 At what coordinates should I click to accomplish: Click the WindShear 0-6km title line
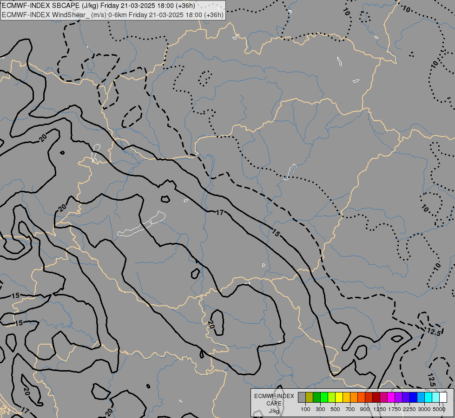tap(112, 15)
